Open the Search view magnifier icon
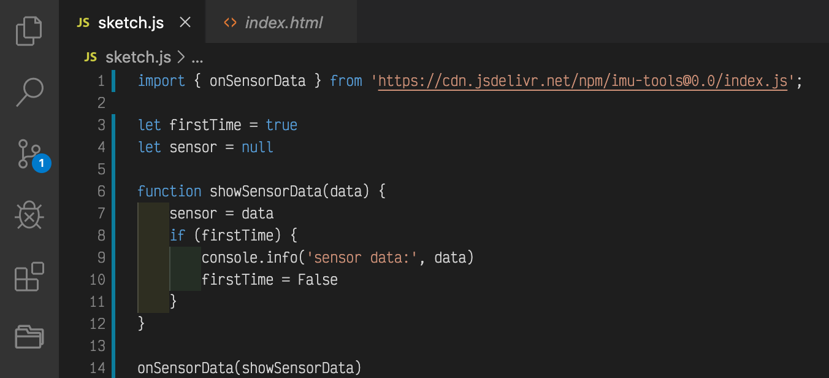This screenshot has height=378, width=829. click(x=29, y=91)
